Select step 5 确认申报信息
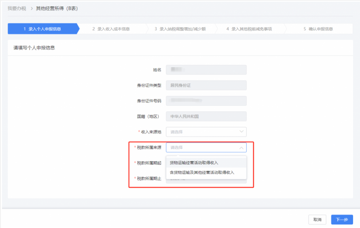360x228 pixels. pos(318,29)
